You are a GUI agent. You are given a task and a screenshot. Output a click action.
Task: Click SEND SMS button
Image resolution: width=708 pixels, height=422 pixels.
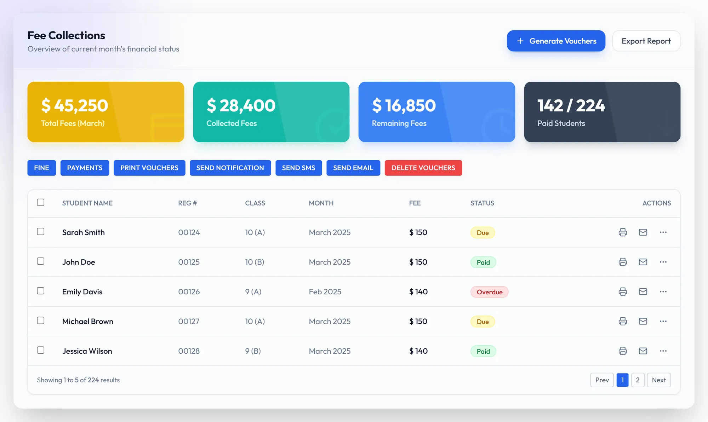pos(298,168)
